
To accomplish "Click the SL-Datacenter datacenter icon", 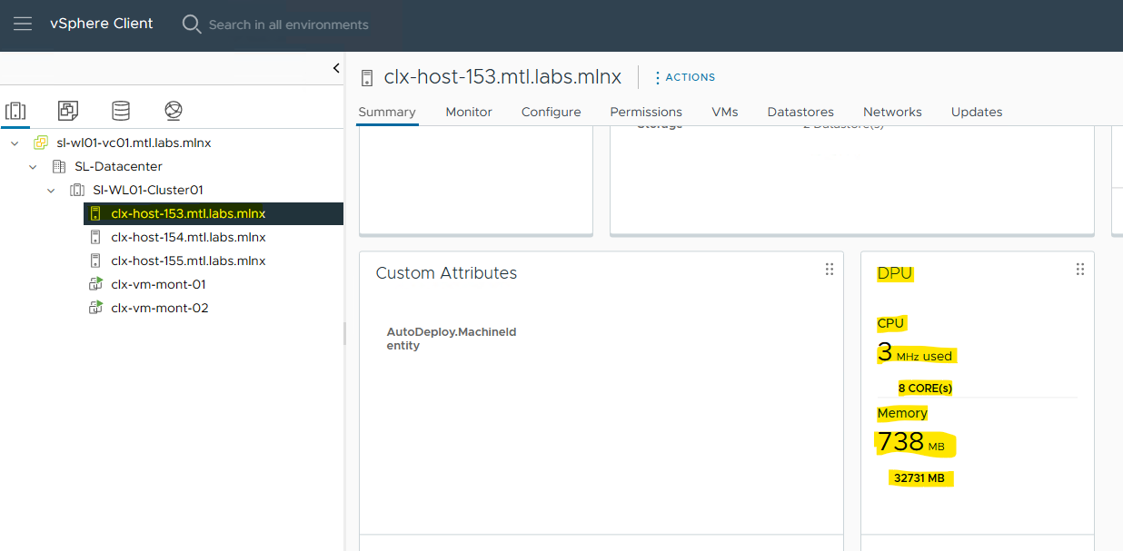I will pos(59,166).
